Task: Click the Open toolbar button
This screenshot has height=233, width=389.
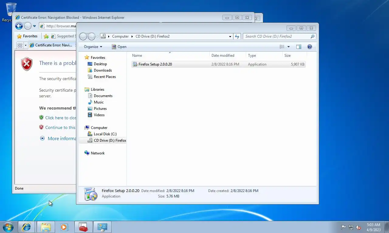Action: (x=119, y=47)
